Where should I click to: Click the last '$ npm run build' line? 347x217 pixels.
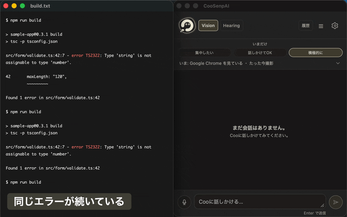23,182
